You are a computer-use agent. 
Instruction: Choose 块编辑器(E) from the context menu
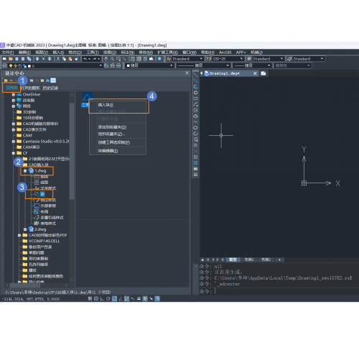coord(118,151)
